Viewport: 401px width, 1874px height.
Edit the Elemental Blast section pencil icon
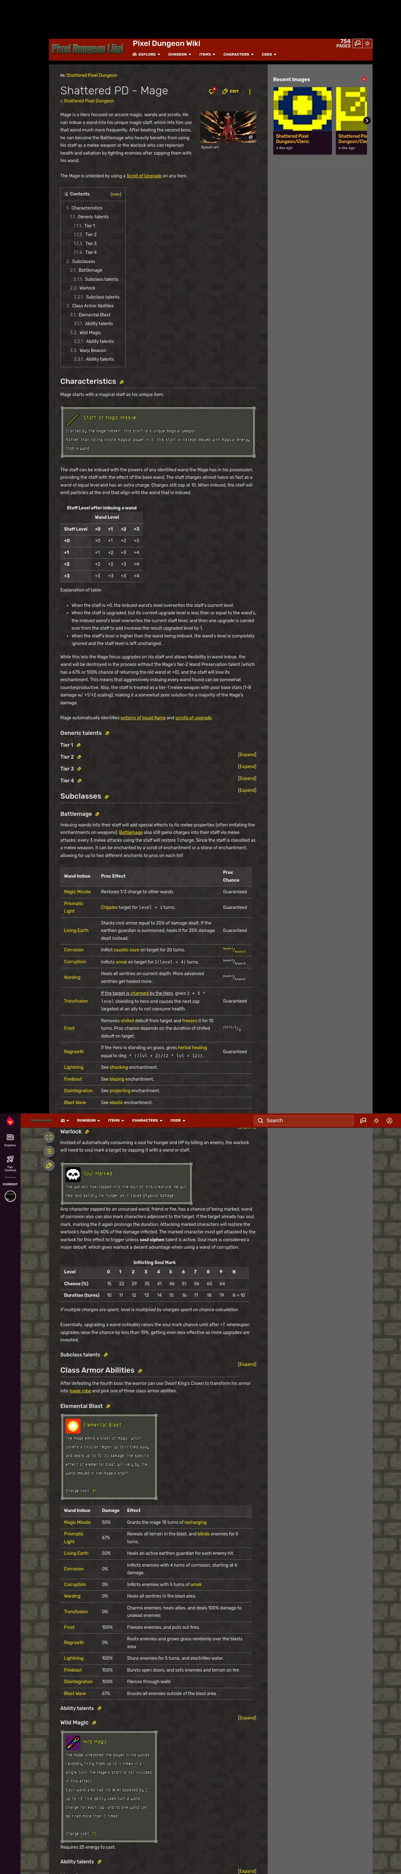tap(108, 1406)
